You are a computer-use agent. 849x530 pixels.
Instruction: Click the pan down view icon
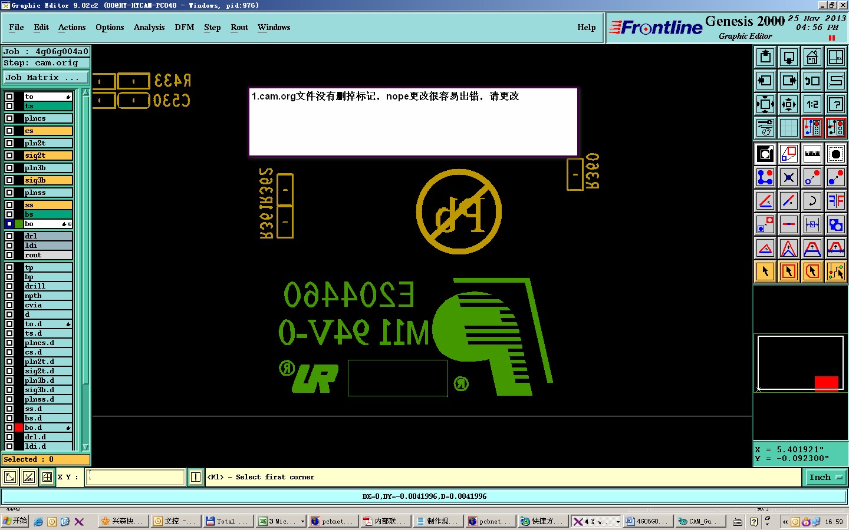coord(789,57)
